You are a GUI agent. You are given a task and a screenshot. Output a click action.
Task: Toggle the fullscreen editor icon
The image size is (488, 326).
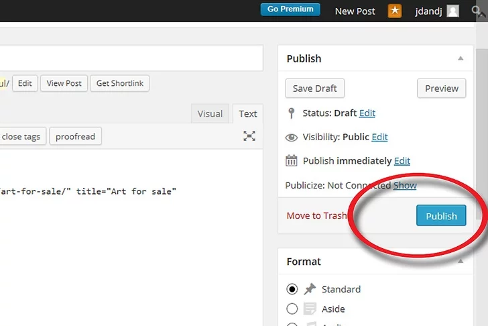249,136
